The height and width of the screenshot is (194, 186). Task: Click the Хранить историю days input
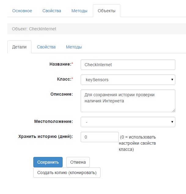pyautogui.click(x=99, y=137)
